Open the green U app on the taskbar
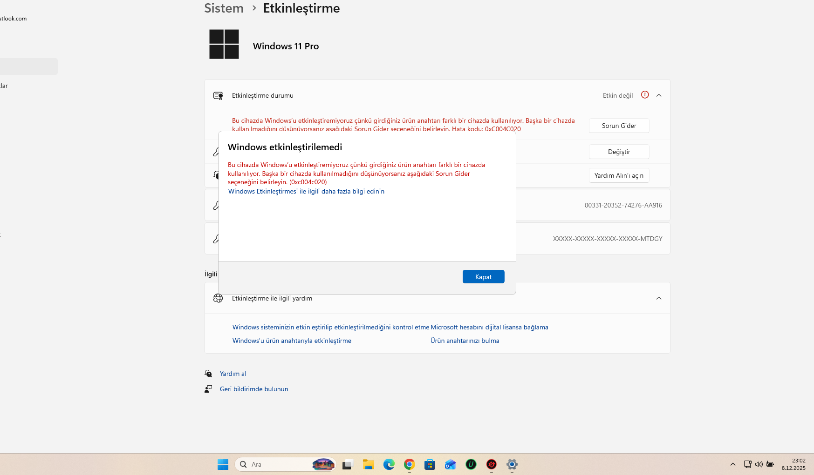This screenshot has width=814, height=475. pos(471,464)
